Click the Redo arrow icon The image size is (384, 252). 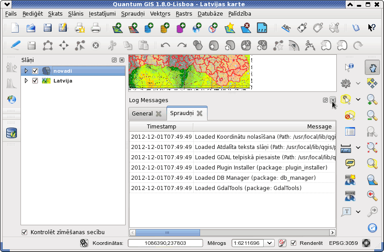point(182,45)
